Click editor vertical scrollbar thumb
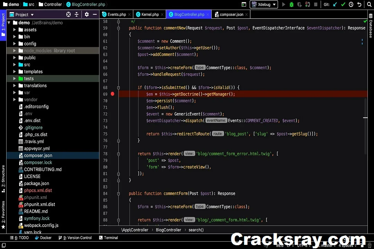The image size is (374, 249). coord(365,126)
